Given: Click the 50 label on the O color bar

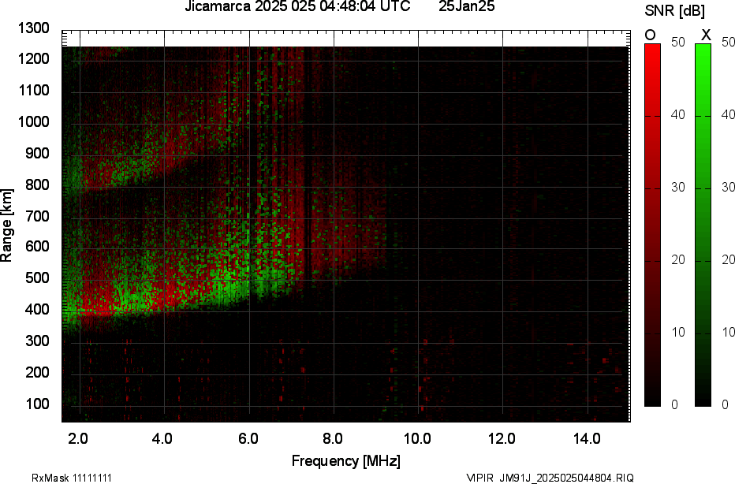Looking at the screenshot, I should point(678,42).
